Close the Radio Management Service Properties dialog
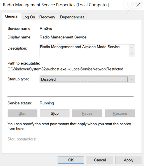The width and height of the screenshot is (144, 166). pos(138,5)
